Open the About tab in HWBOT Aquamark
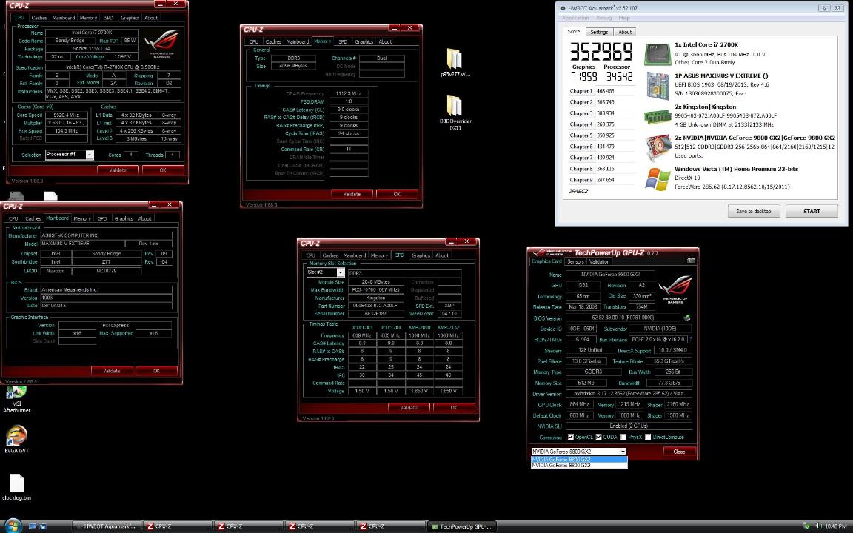The image size is (853, 533). coord(625,32)
